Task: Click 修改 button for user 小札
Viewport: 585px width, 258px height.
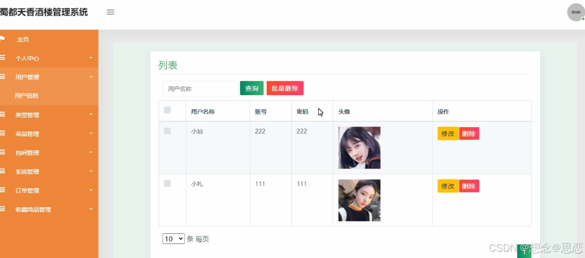Action: point(448,186)
